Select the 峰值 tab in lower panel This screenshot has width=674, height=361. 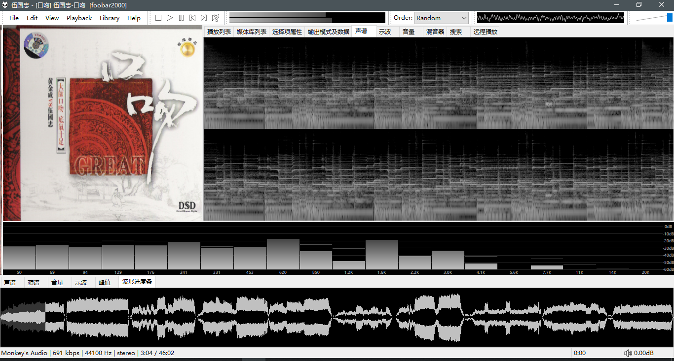(105, 282)
